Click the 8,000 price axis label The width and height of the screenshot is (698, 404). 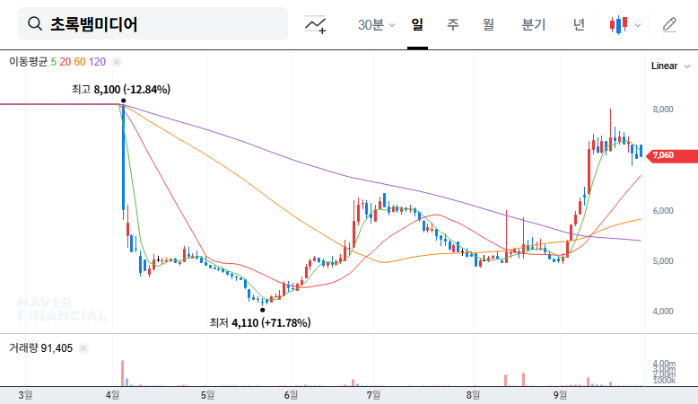[663, 110]
